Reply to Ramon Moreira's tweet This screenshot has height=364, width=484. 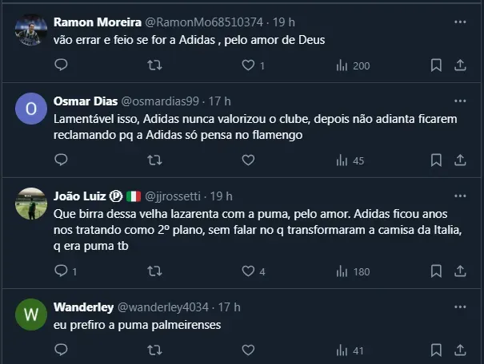[61, 65]
